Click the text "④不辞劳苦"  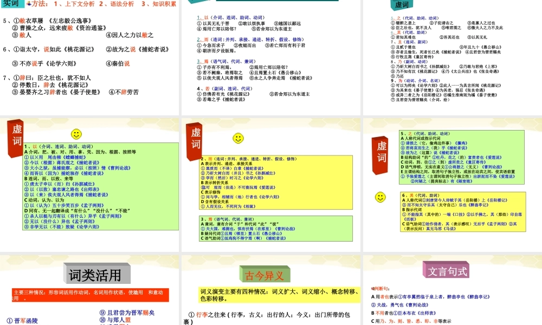[x=124, y=92]
